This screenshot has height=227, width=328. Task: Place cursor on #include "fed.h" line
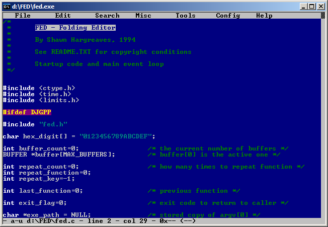(x=35, y=124)
